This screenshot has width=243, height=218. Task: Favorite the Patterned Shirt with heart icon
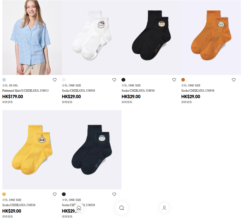click(x=55, y=80)
